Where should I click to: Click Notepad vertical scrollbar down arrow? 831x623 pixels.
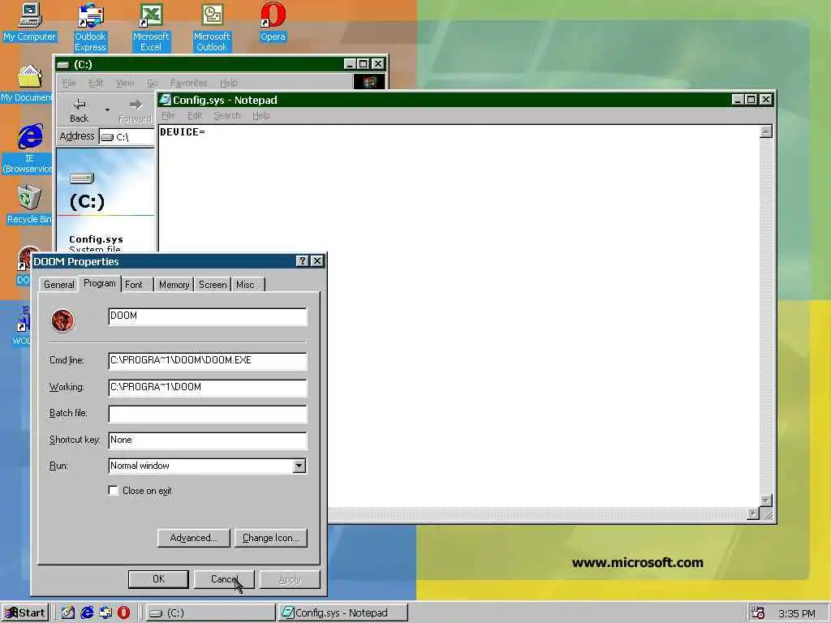coord(766,500)
